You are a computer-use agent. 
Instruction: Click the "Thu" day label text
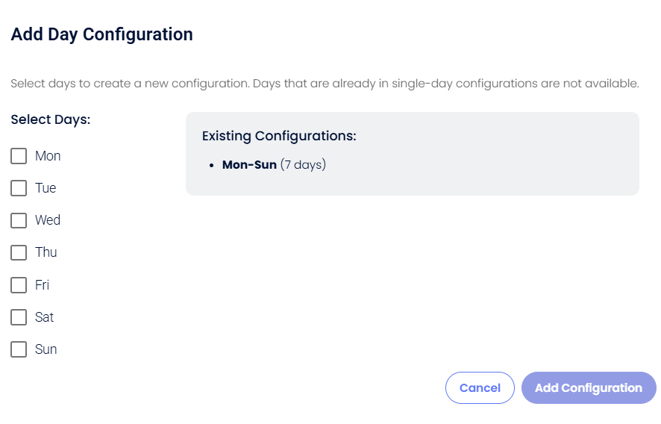(46, 252)
